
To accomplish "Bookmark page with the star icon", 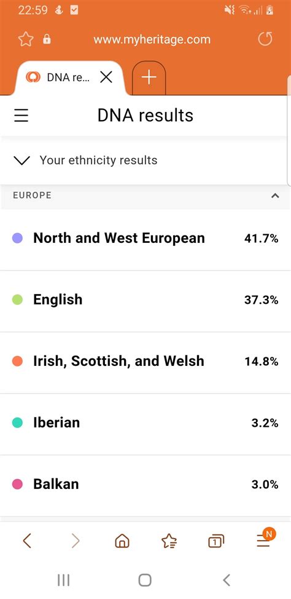I will tap(26, 39).
